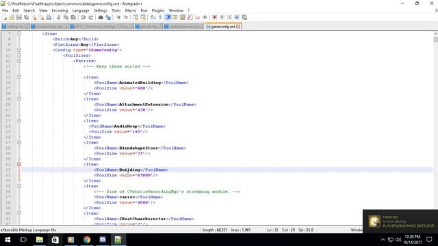Click 'length : 60,531' in status bar
Image resolution: width=438 pixels, height=246 pixels.
pyautogui.click(x=215, y=230)
